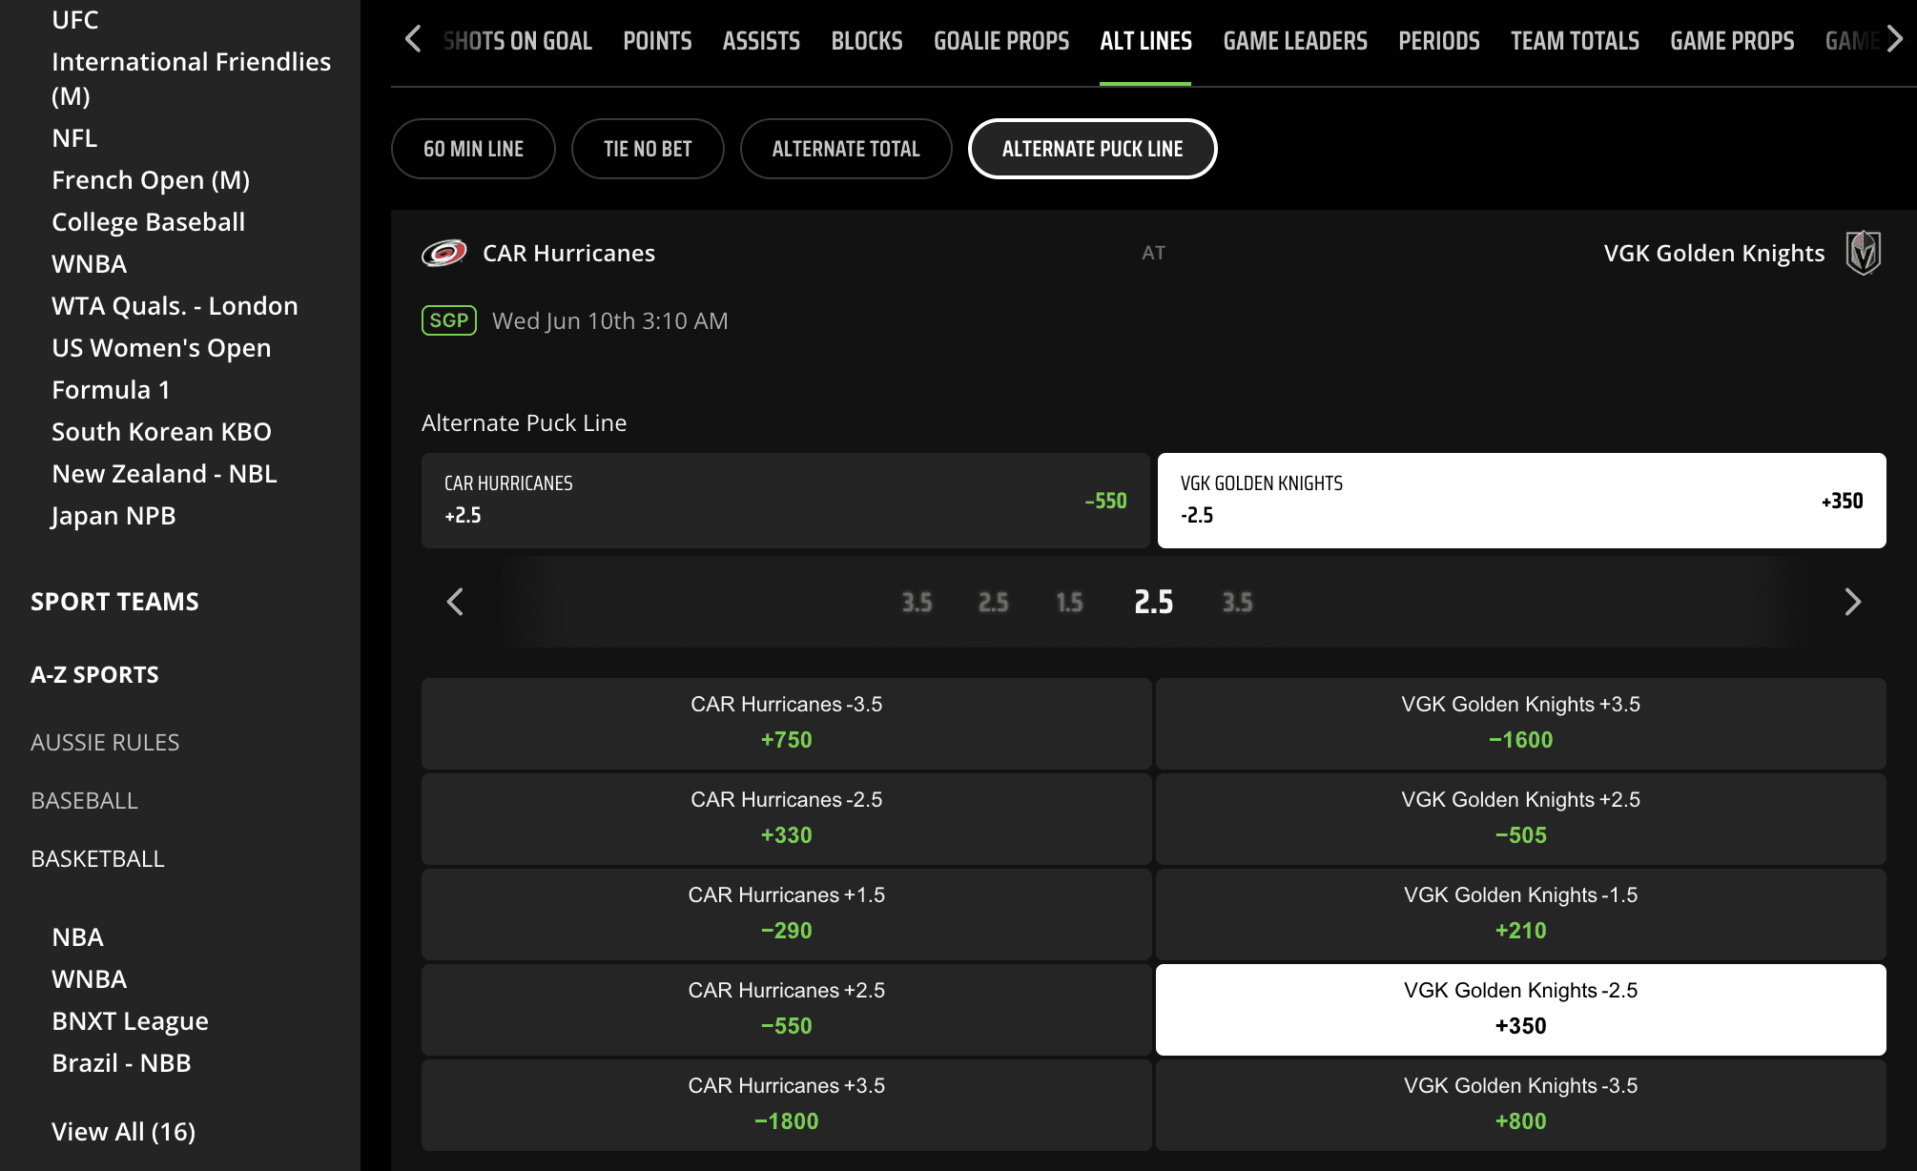This screenshot has width=1917, height=1171.
Task: Open the Game Props tab
Action: (x=1732, y=41)
